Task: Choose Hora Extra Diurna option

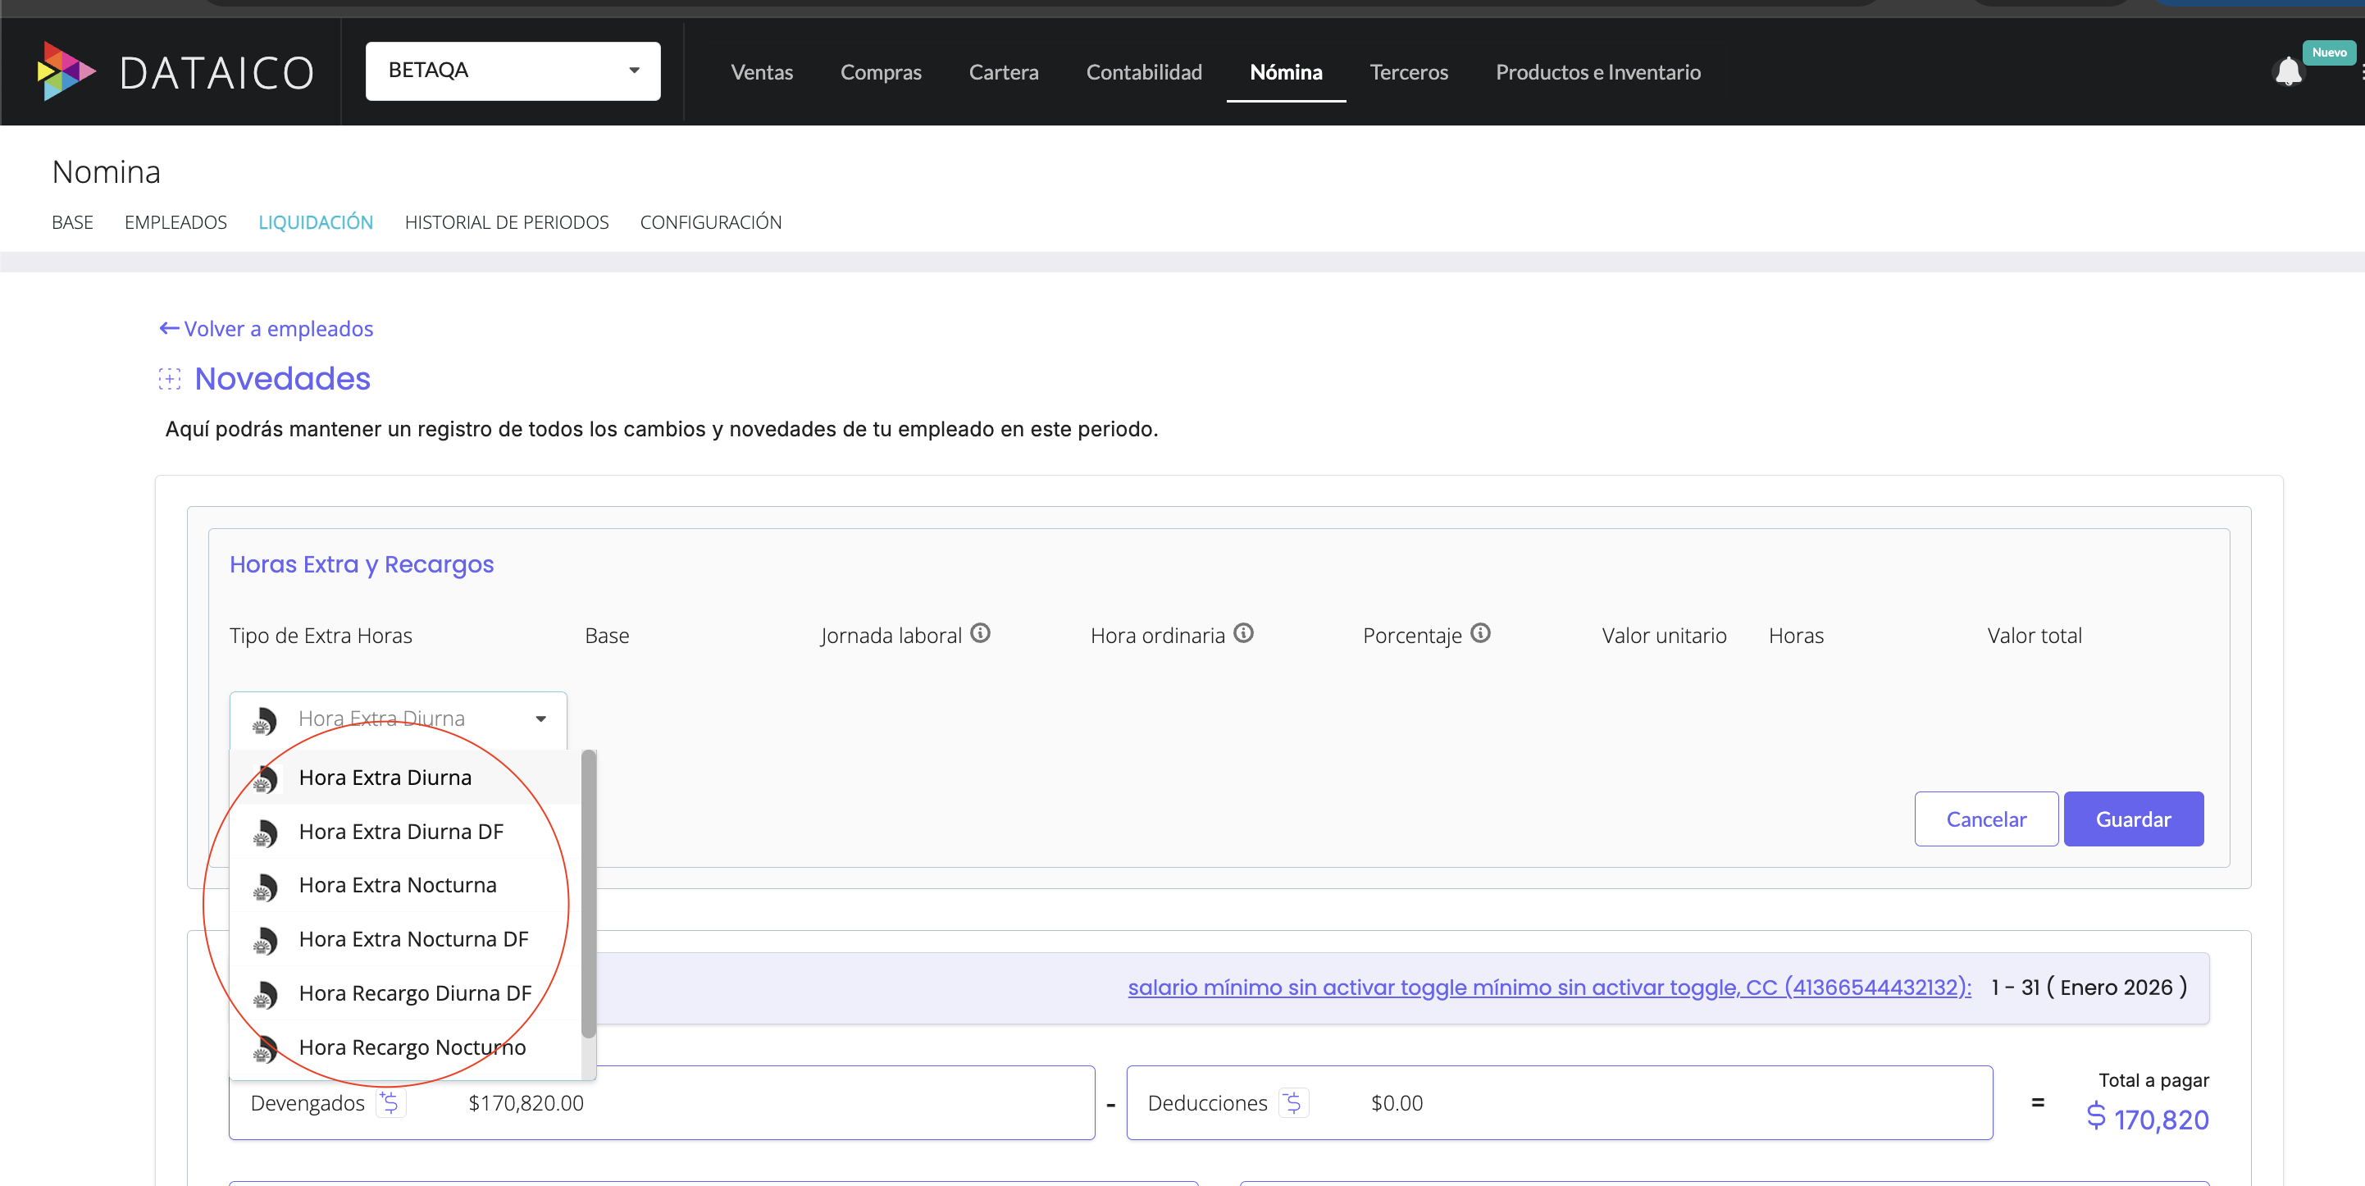Action: pyautogui.click(x=405, y=778)
